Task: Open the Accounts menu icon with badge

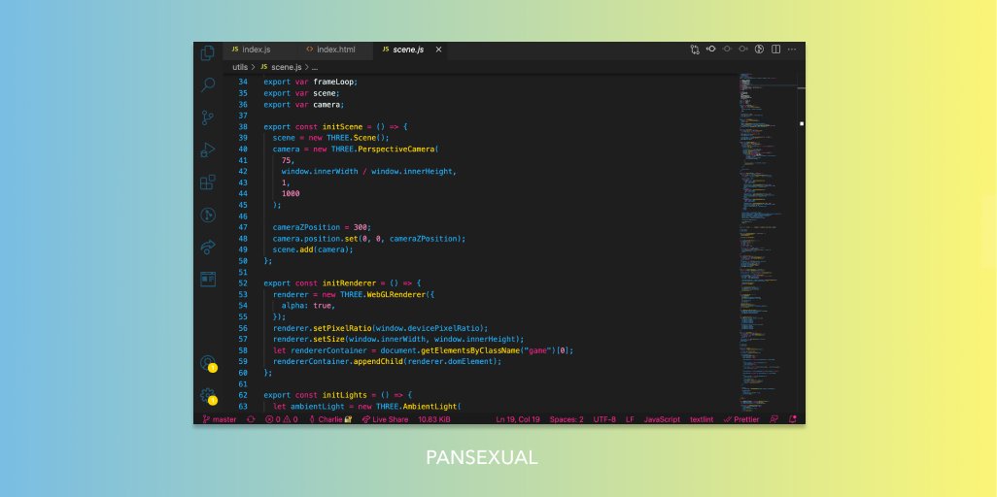Action: click(208, 364)
